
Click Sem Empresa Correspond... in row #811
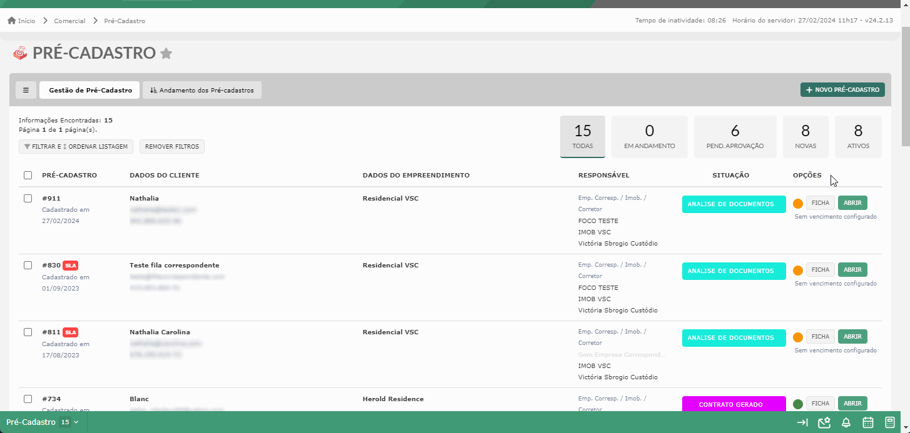point(621,354)
